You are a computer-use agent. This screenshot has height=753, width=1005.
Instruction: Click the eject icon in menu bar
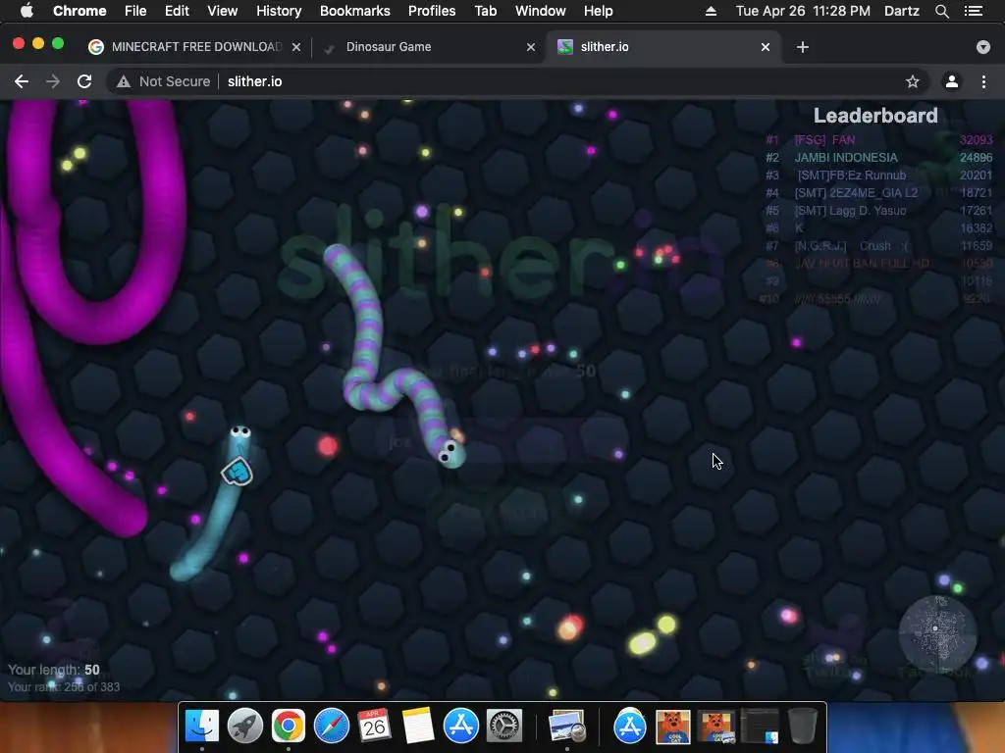pos(711,11)
